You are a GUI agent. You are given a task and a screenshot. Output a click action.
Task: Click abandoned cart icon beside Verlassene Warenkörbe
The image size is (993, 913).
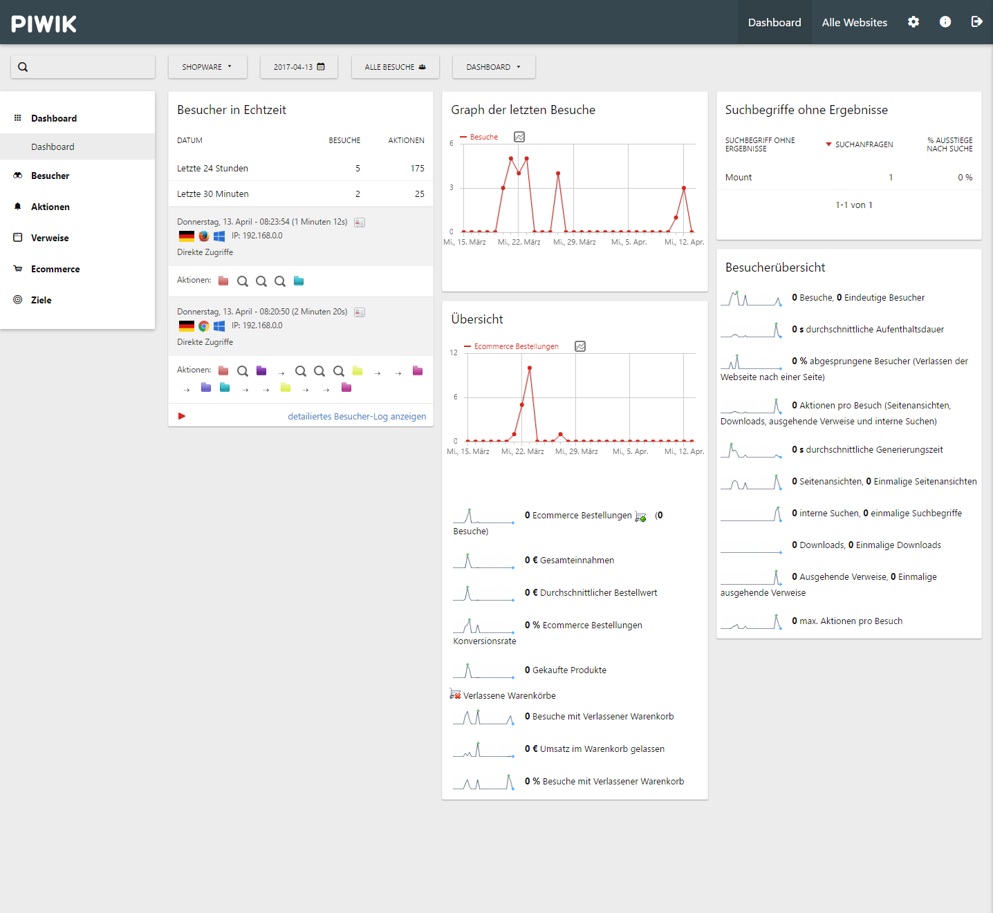(x=455, y=694)
